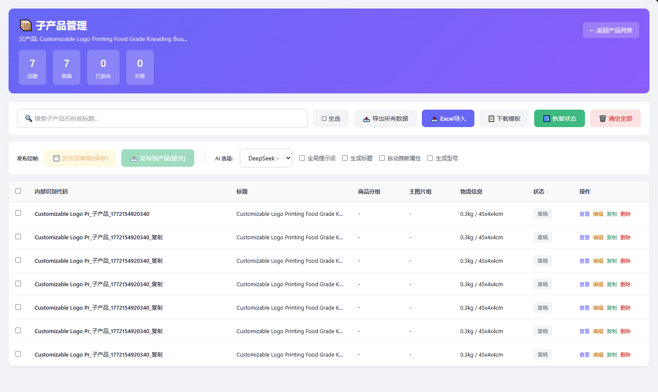Click 删除 in the last row
658x392 pixels.
pos(625,355)
